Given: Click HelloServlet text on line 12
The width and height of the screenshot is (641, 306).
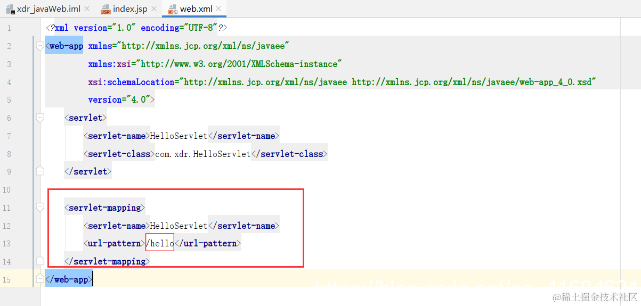Looking at the screenshot, I should click(178, 226).
